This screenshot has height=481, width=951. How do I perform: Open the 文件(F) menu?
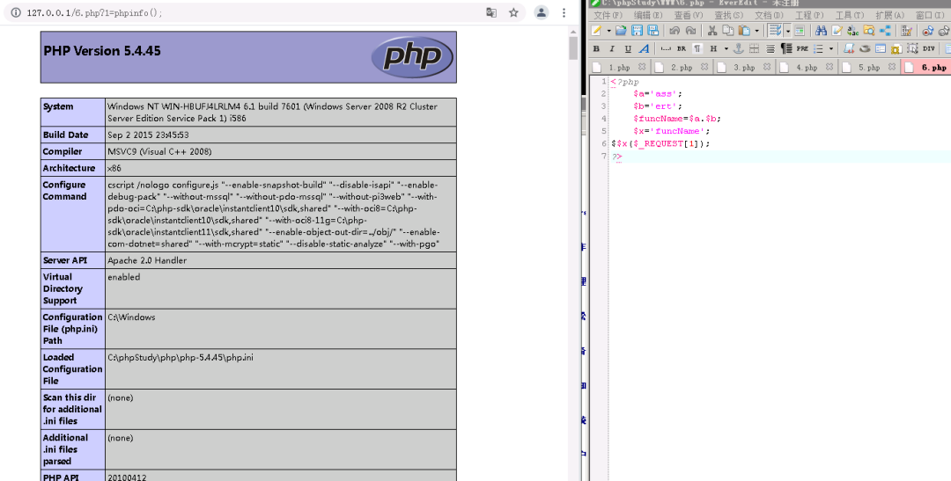point(608,15)
